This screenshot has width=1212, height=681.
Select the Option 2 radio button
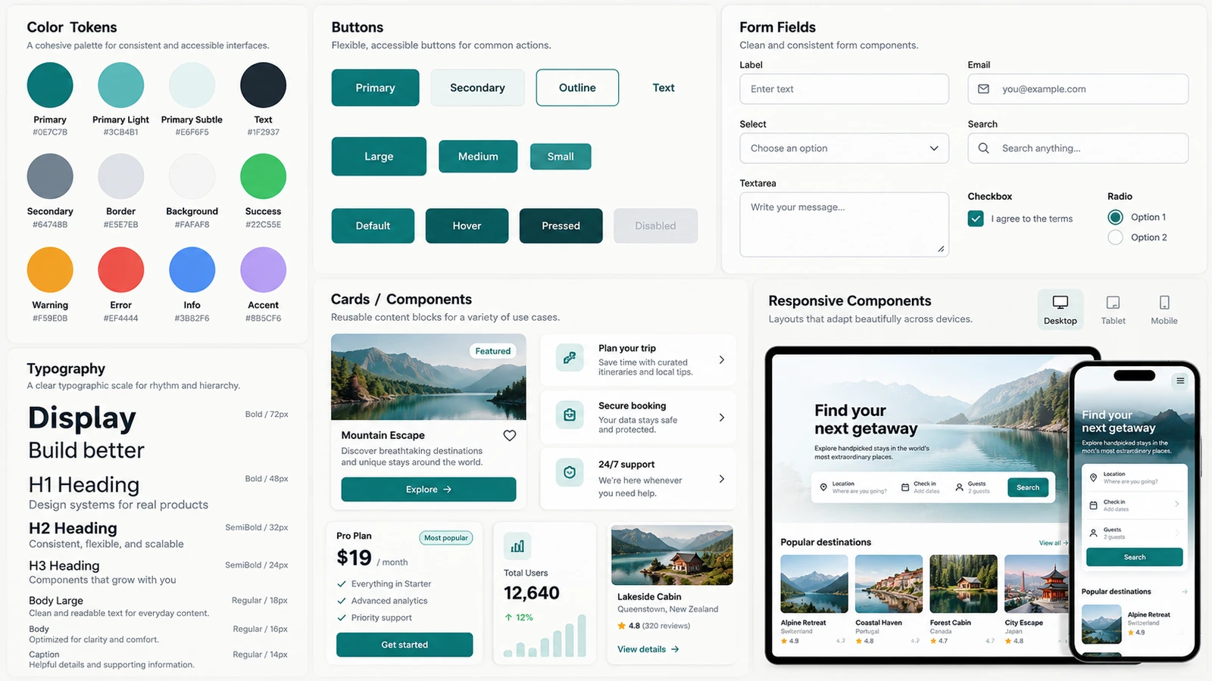pos(1115,238)
